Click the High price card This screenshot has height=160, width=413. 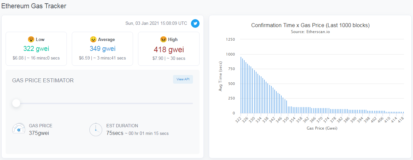[x=169, y=49]
